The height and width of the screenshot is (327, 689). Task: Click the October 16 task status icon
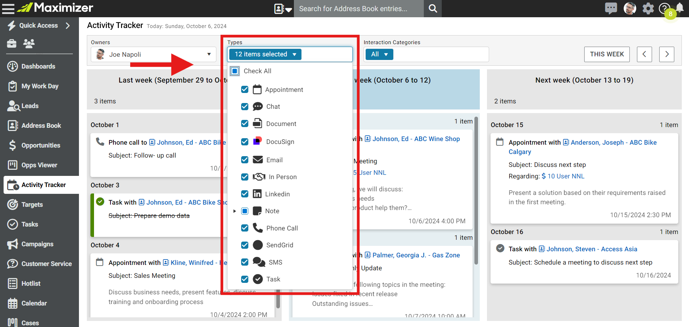[x=500, y=248]
